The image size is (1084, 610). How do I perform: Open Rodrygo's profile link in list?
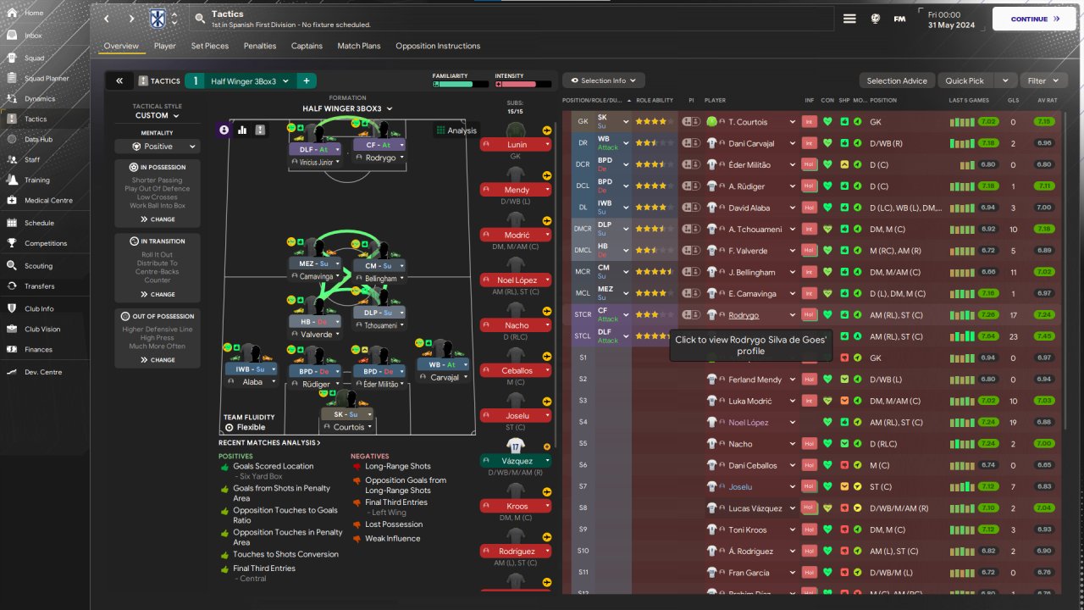[x=744, y=315]
